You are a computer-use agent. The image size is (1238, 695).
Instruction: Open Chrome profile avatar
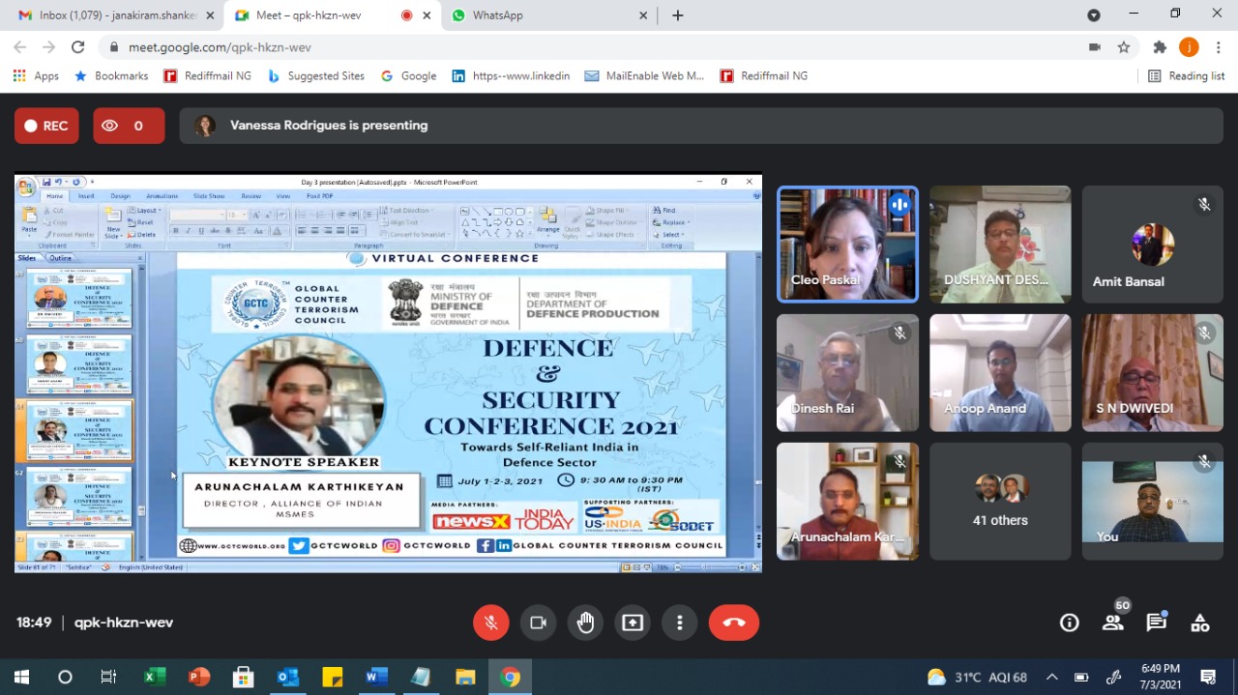pos(1189,47)
